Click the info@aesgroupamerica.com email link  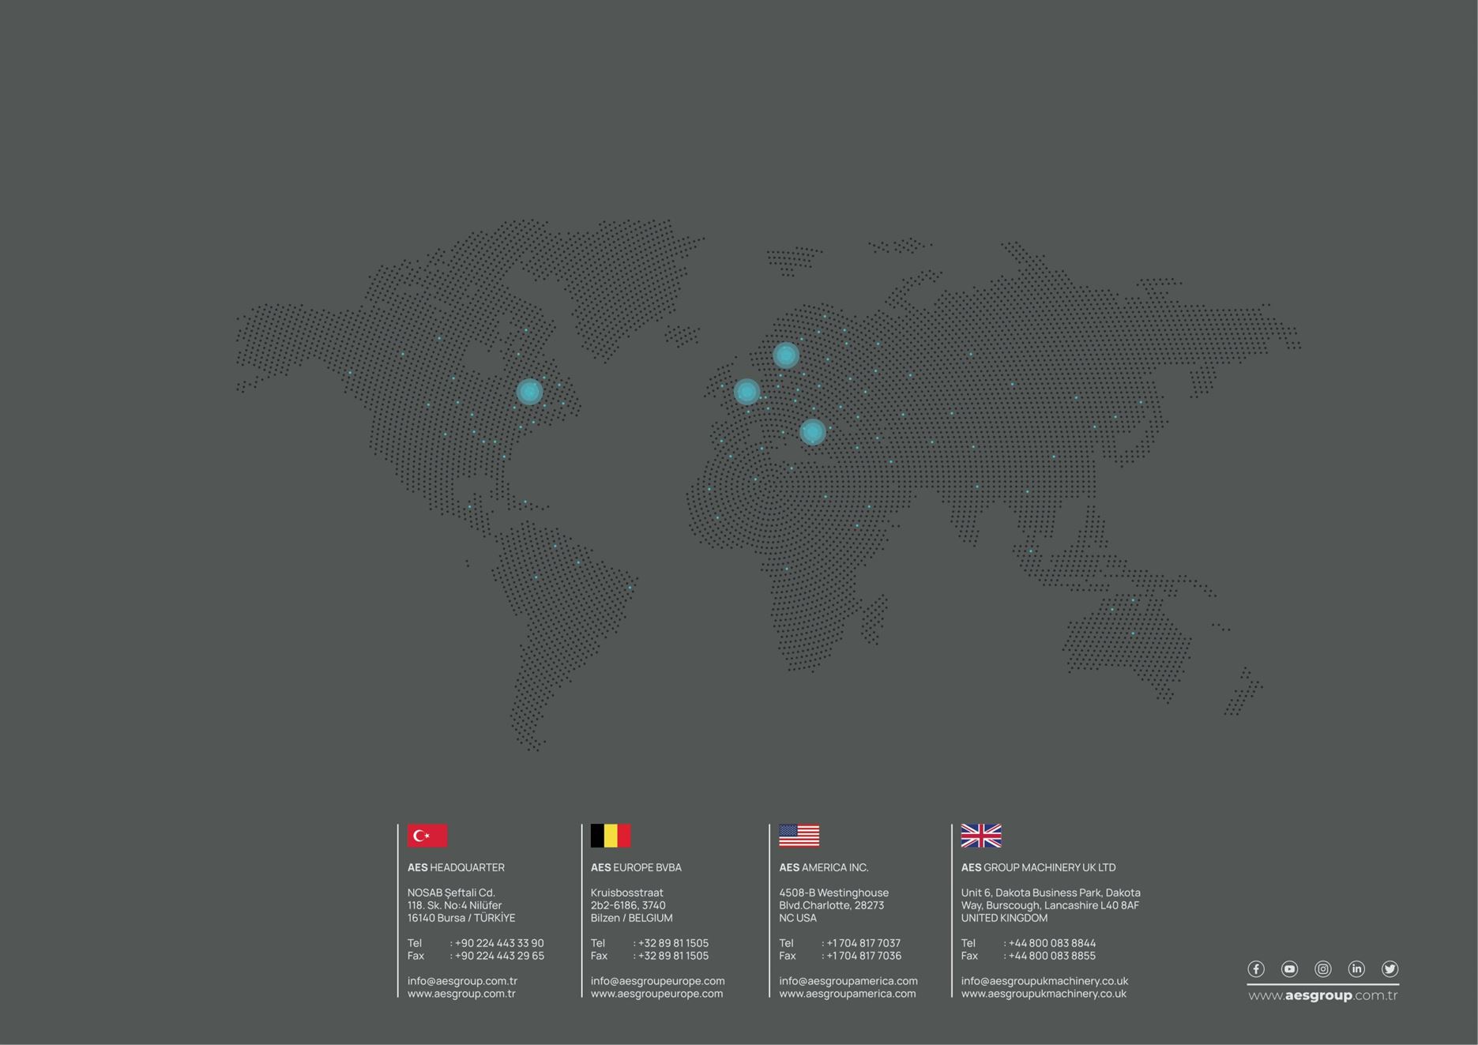[x=848, y=981]
